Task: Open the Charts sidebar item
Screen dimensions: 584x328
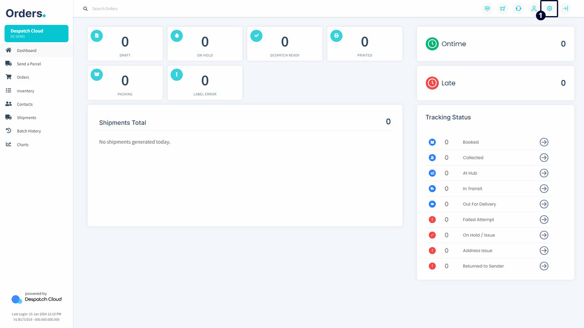Action: 22,145
